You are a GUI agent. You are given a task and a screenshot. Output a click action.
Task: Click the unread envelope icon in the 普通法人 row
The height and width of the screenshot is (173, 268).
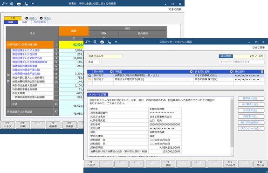(90, 79)
